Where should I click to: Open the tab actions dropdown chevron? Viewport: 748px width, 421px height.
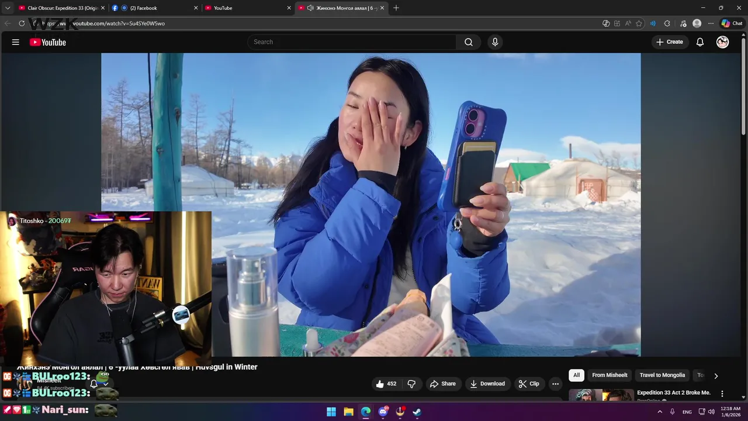pos(8,8)
